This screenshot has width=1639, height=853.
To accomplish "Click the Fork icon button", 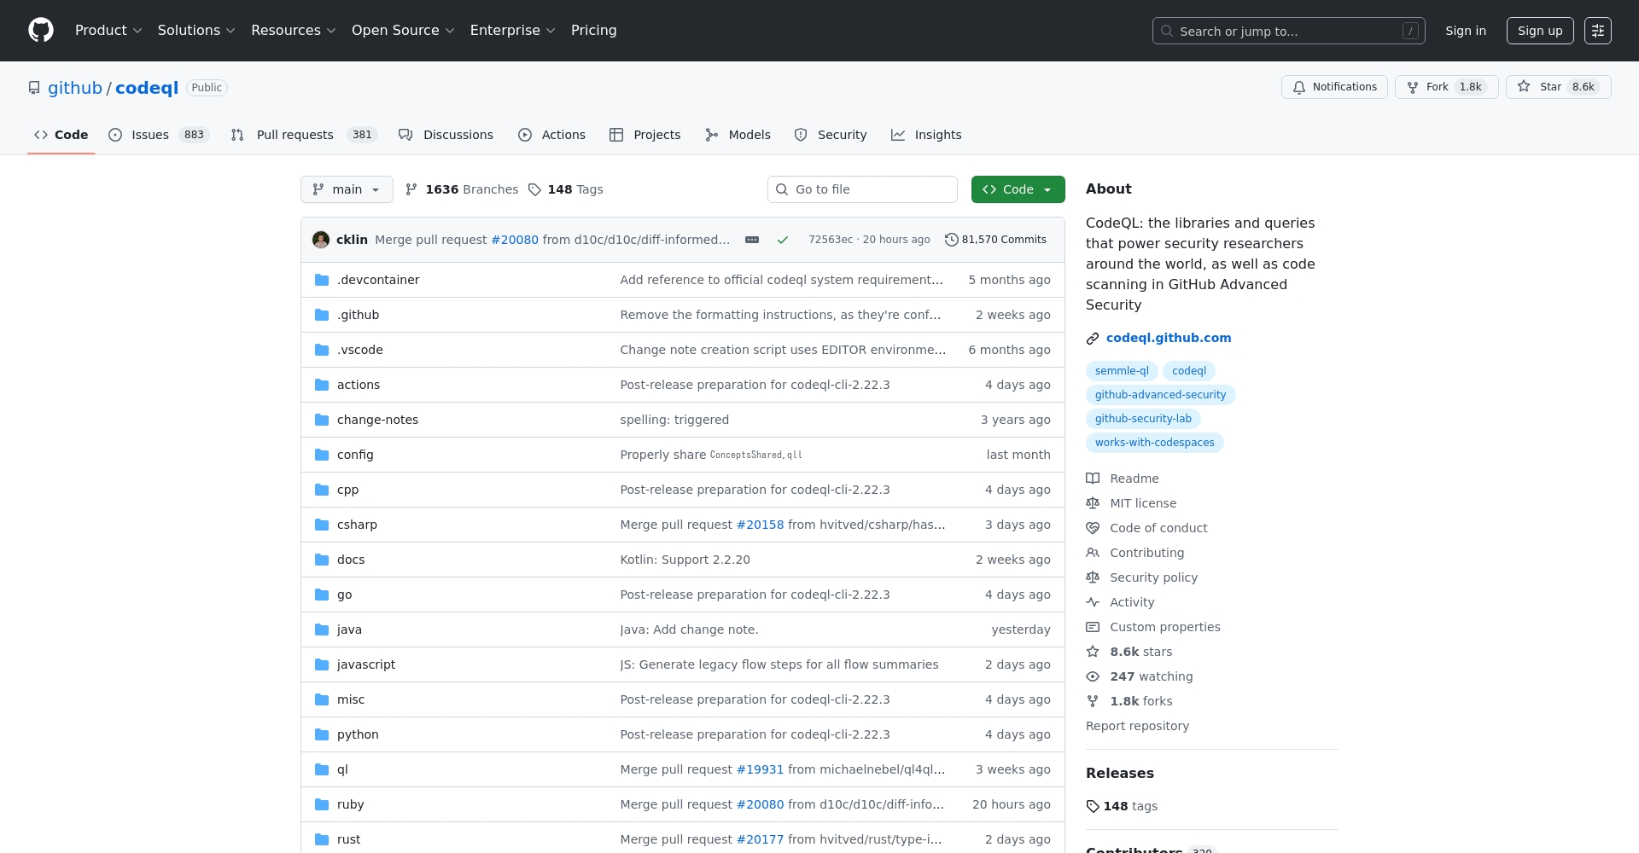I will [1413, 87].
